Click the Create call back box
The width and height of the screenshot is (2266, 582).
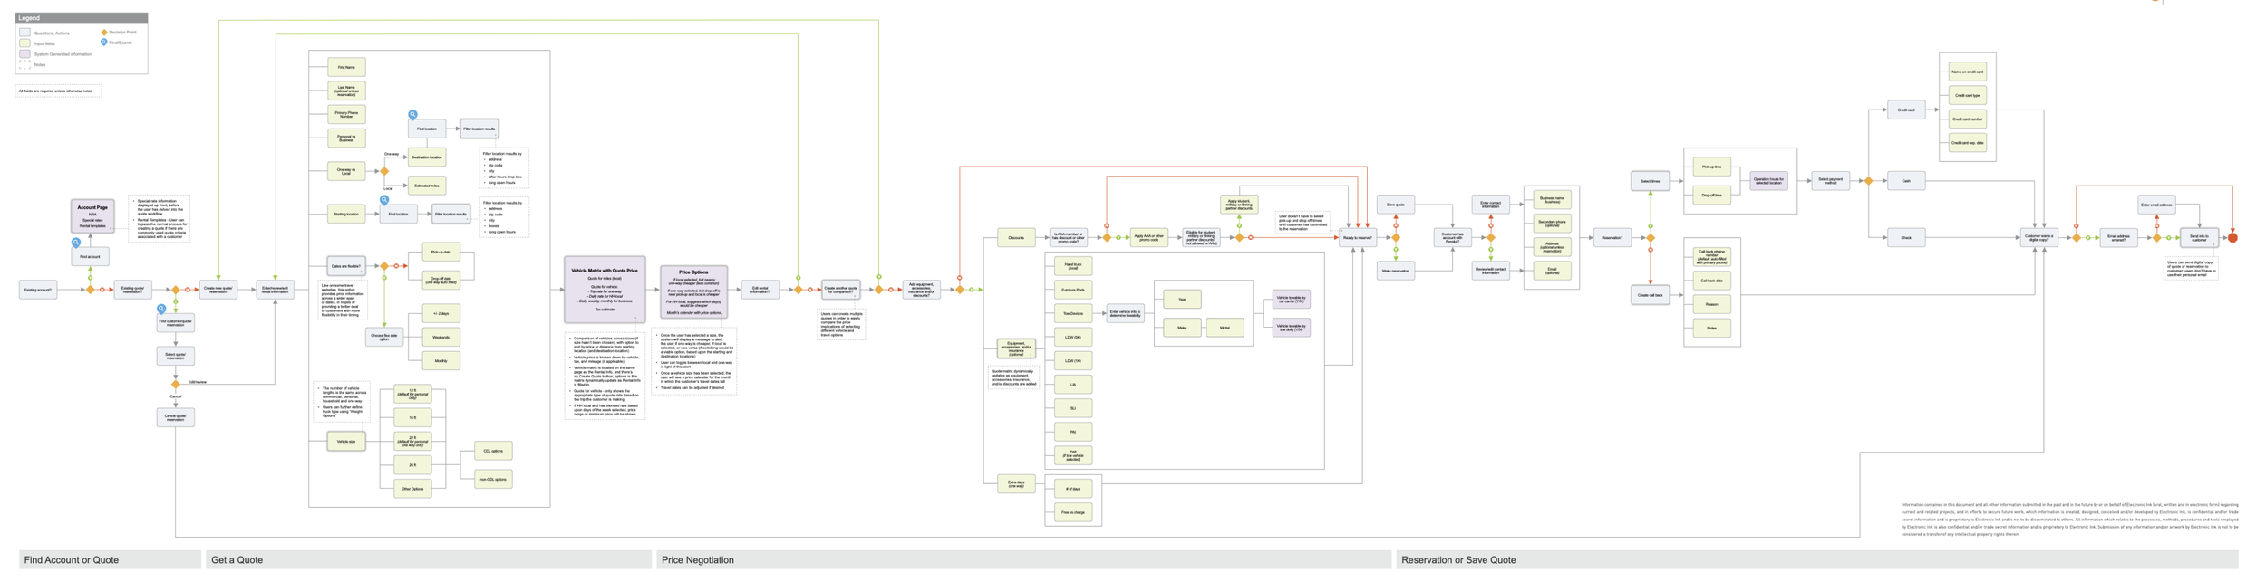click(x=1651, y=295)
